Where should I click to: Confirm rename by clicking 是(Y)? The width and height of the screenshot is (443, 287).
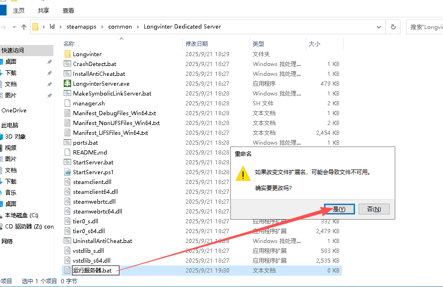(339, 209)
